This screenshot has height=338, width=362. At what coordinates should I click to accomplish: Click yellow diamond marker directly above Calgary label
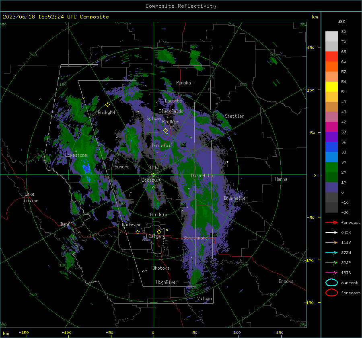[159, 231]
